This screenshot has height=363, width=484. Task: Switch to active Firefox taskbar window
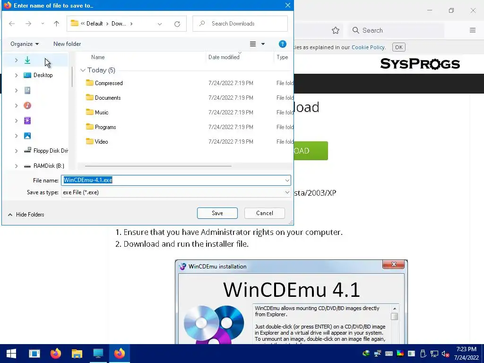point(120,354)
